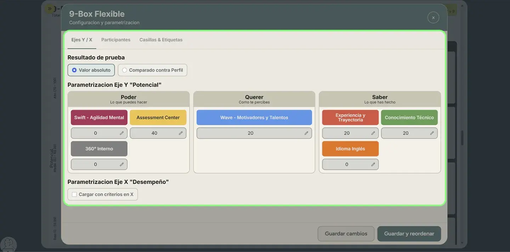Click the Wave weight field showing 20
Viewport: 510px width, 252px height.
(x=254, y=133)
